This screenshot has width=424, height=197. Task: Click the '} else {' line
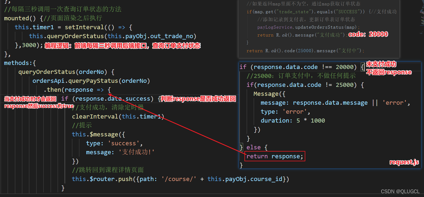[x=254, y=147]
